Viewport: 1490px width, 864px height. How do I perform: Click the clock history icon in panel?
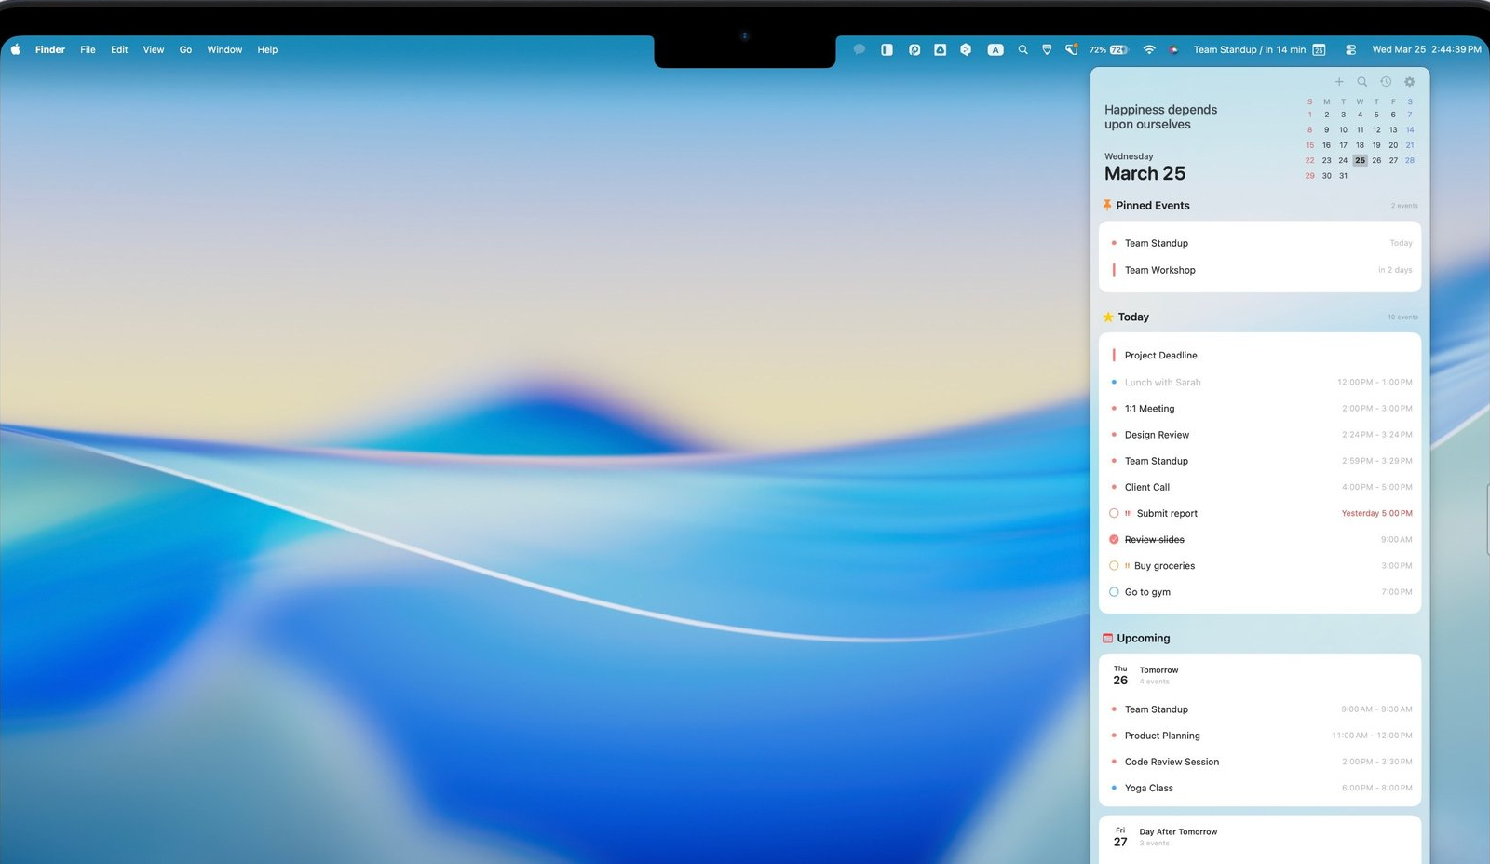click(1386, 82)
